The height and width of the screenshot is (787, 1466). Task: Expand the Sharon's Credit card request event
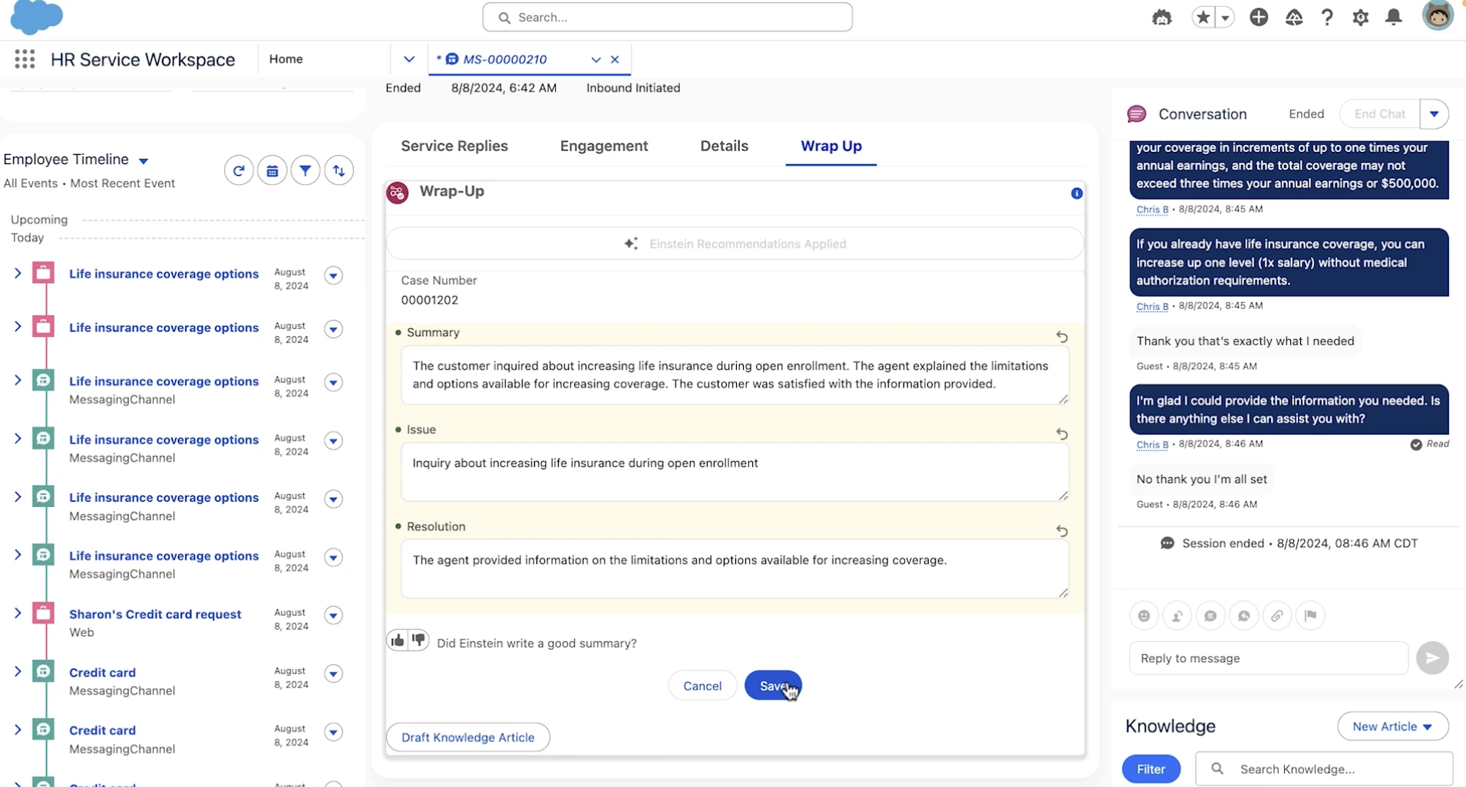point(18,614)
